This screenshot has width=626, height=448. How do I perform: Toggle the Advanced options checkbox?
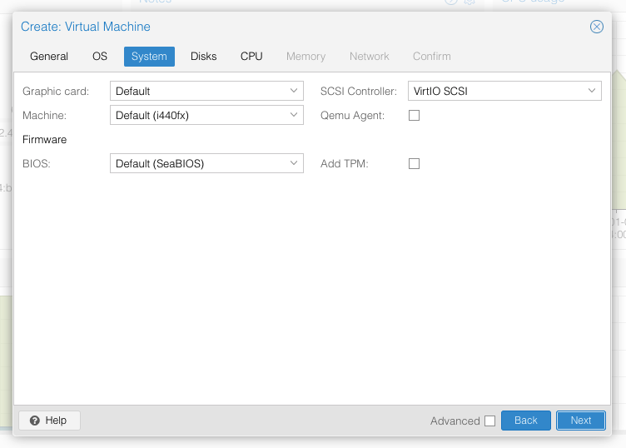pos(489,421)
